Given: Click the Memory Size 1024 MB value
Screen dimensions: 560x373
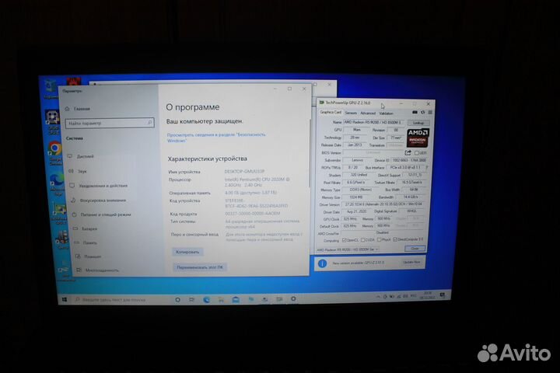Looking at the screenshot, I should coord(356,197).
